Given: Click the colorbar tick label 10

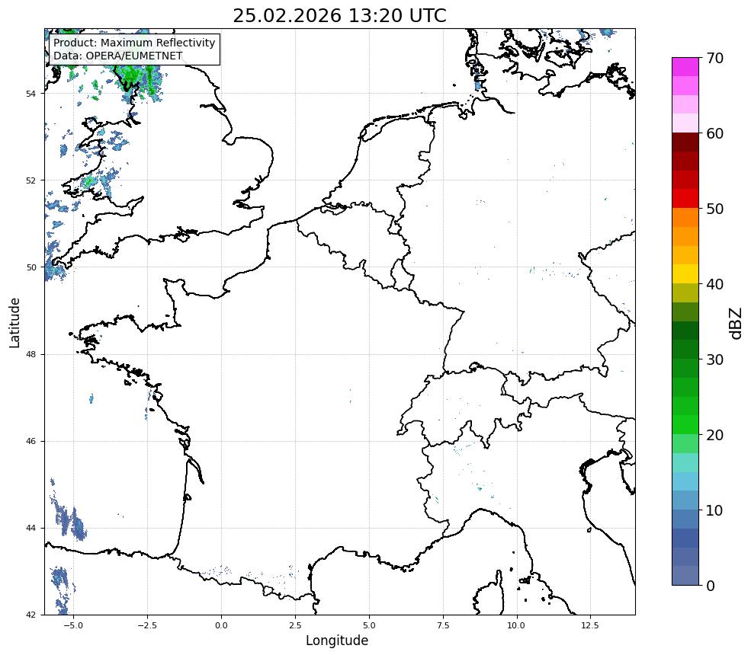Looking at the screenshot, I should 714,510.
